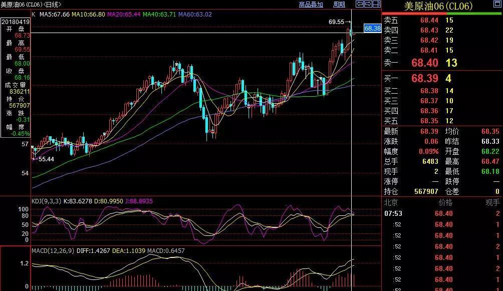503x291 pixels.
Task: Click the 成交量 value 836211
Action: [19, 92]
